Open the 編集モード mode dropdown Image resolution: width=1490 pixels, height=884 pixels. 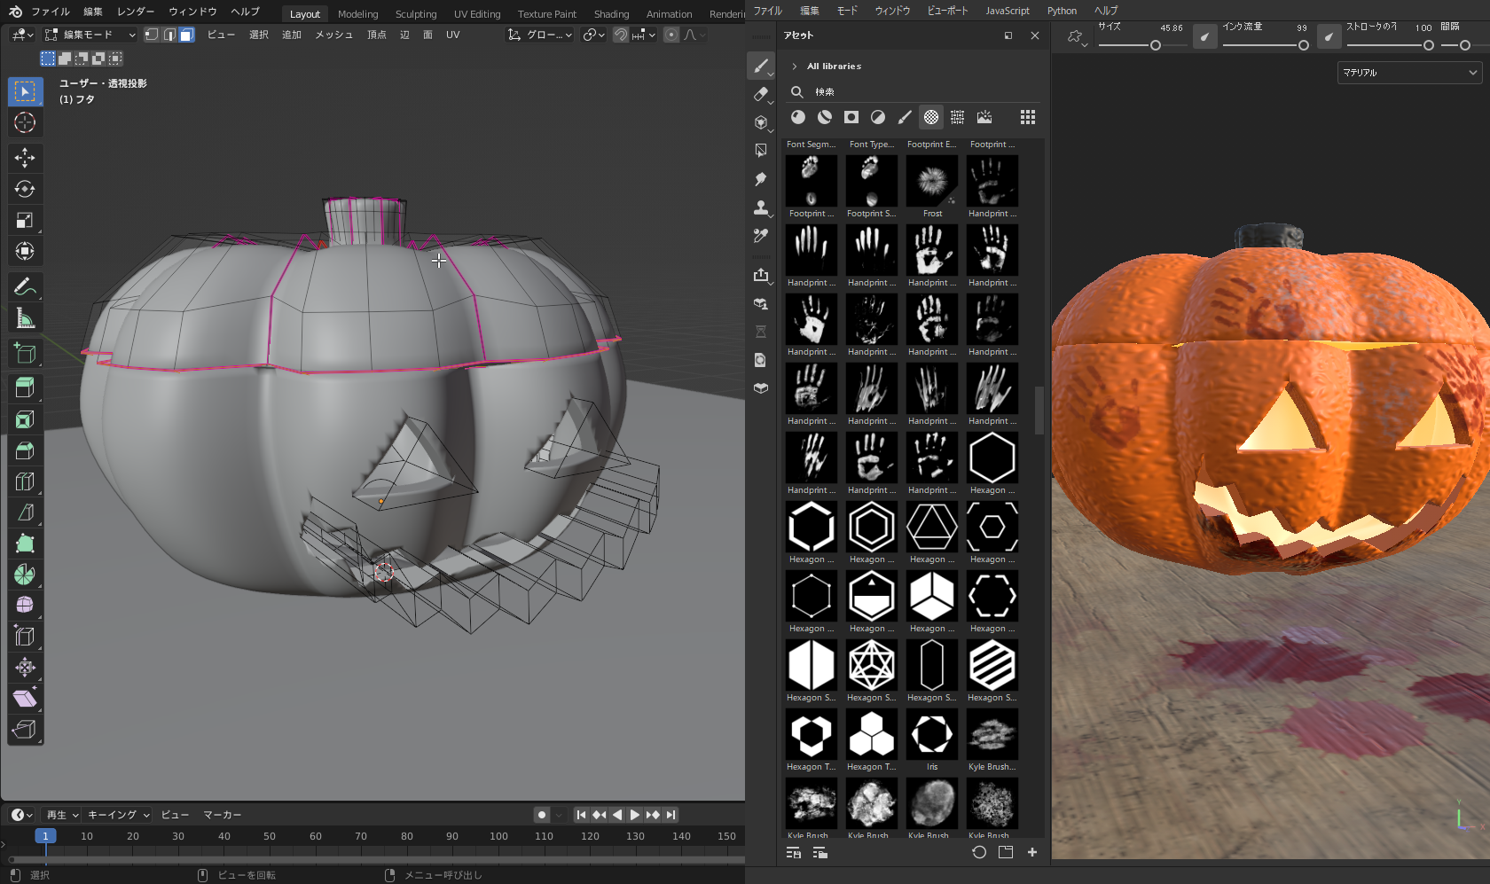90,35
